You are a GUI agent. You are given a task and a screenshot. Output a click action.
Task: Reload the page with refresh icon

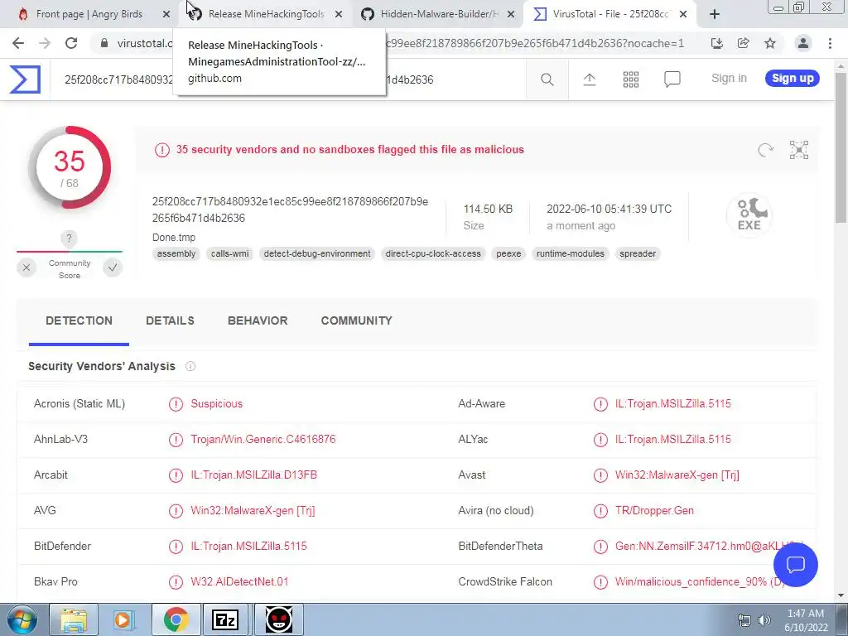tap(71, 43)
